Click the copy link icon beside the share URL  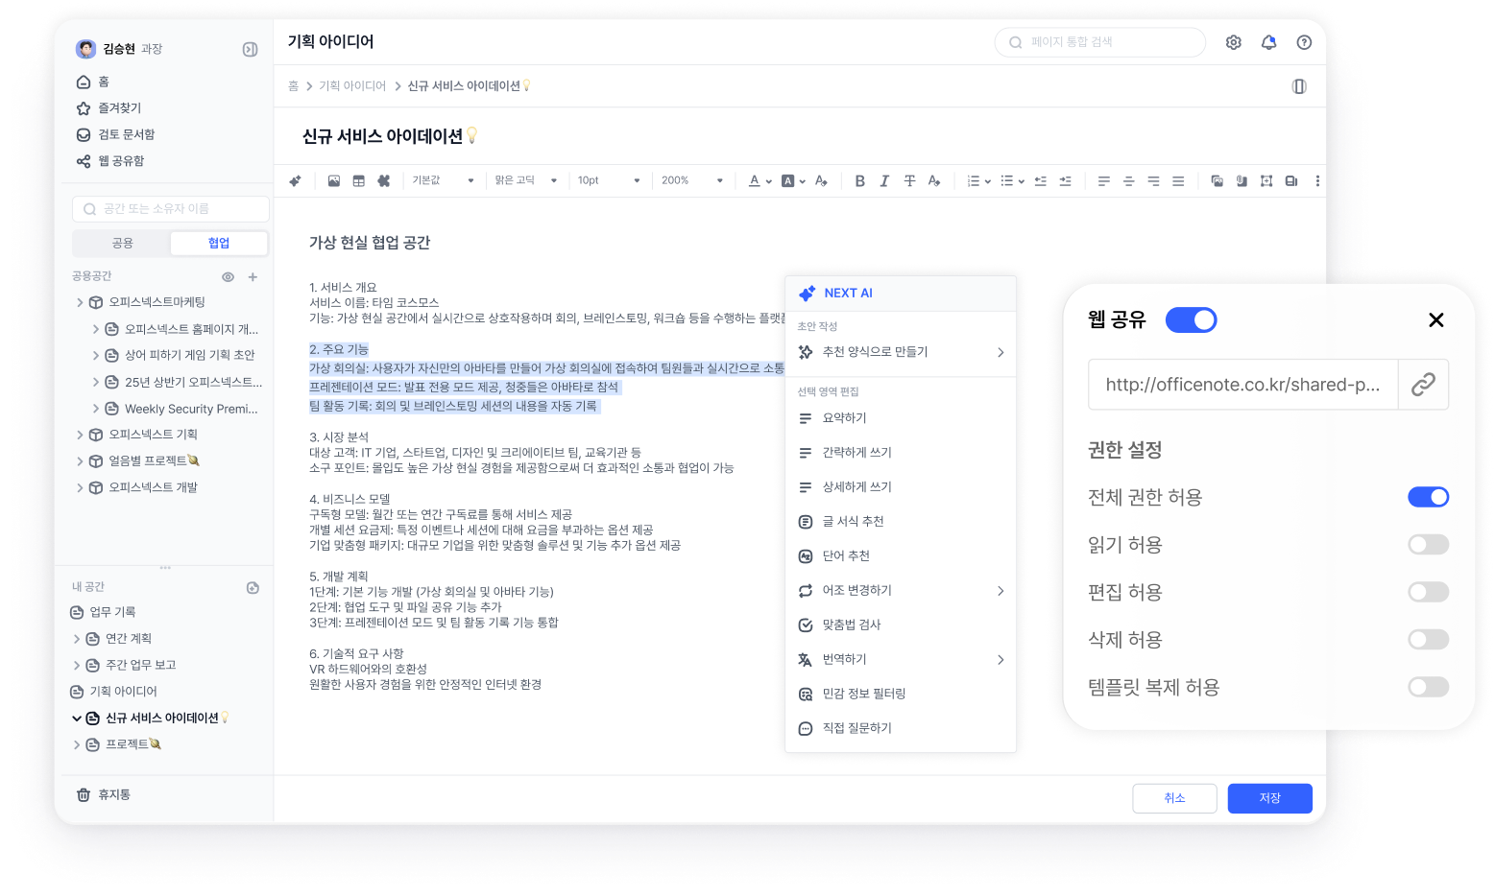tap(1423, 384)
